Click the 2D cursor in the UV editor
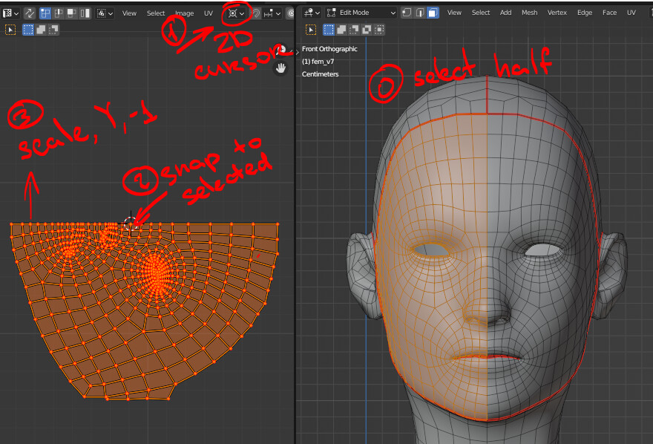This screenshot has height=444, width=653. [x=131, y=223]
